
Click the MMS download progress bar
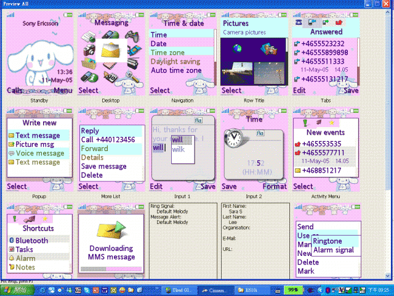[111, 269]
